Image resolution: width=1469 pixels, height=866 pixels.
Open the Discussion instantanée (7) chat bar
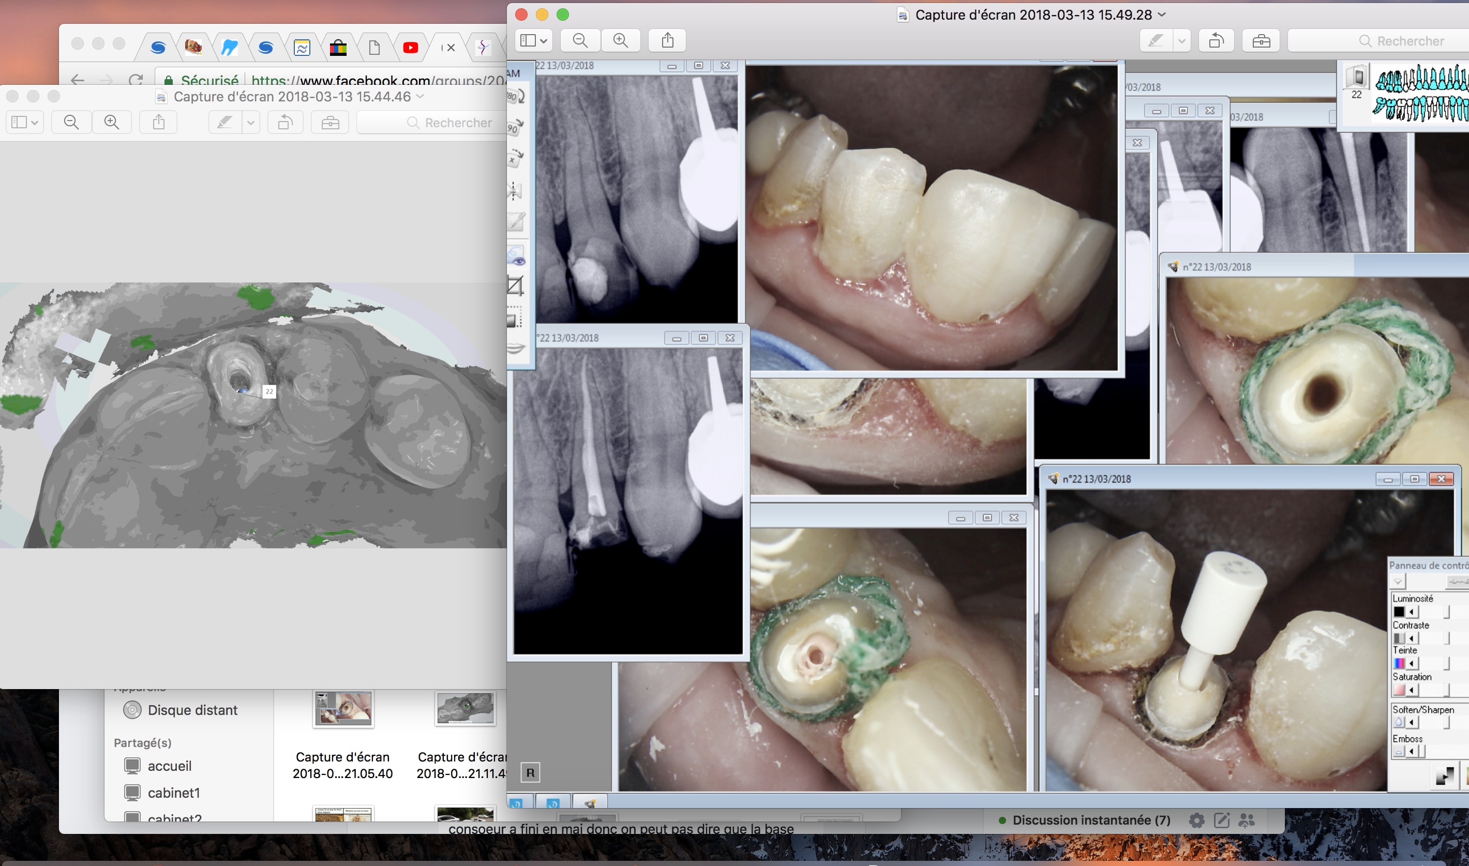click(x=1091, y=820)
